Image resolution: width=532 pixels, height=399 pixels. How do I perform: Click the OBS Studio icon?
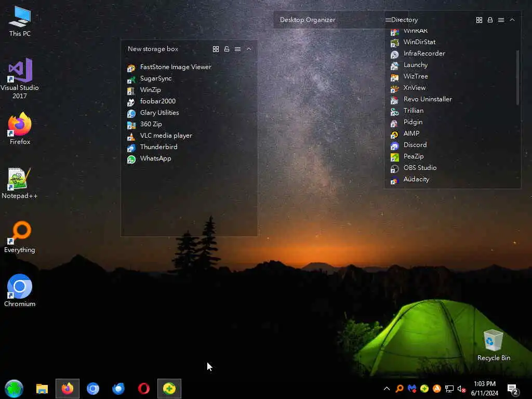click(x=394, y=168)
